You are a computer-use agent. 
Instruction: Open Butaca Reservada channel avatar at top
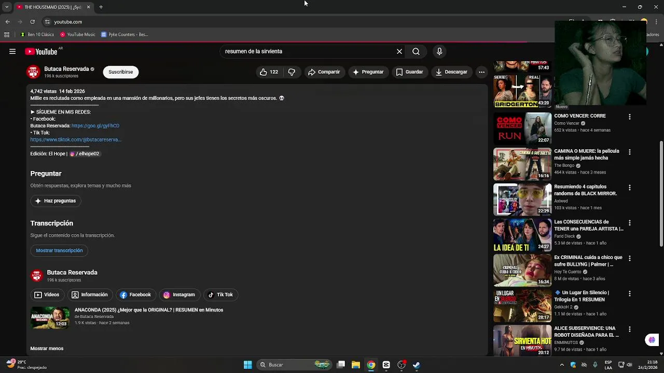click(33, 72)
